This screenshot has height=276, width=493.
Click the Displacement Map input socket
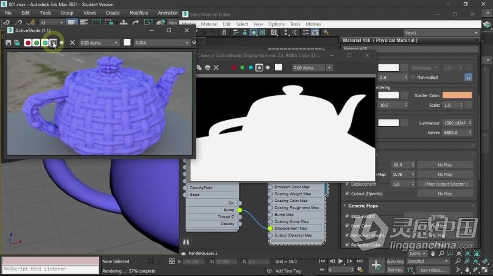(x=270, y=228)
